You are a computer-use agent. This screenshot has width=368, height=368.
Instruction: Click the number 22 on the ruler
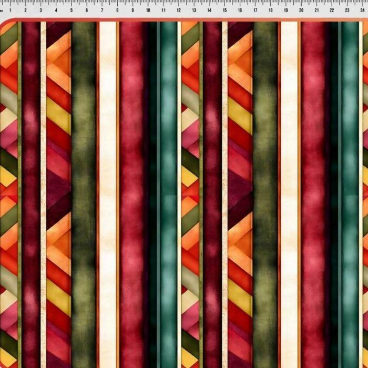pyautogui.click(x=331, y=10)
